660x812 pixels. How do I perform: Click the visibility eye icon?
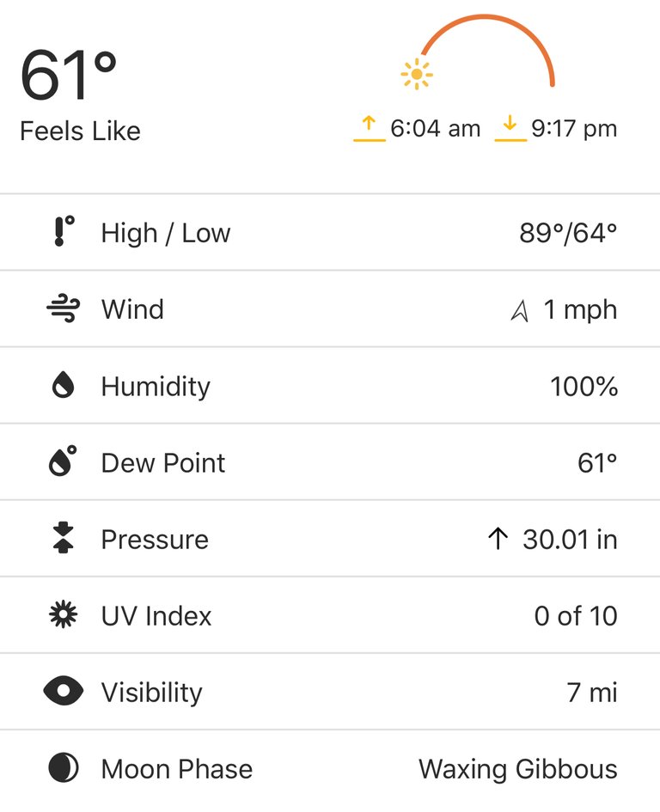(64, 691)
